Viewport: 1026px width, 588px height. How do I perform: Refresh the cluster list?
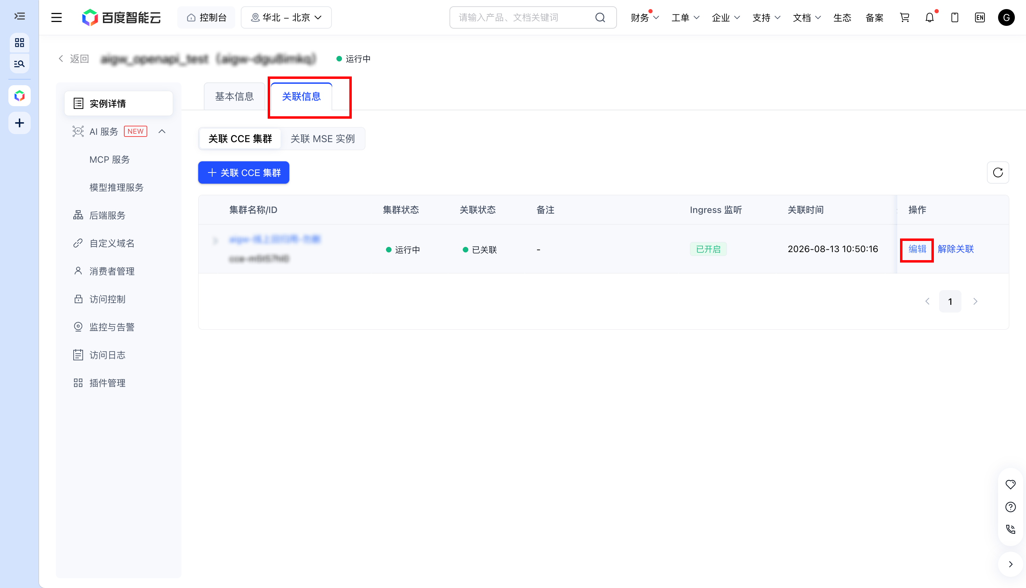[x=998, y=172]
